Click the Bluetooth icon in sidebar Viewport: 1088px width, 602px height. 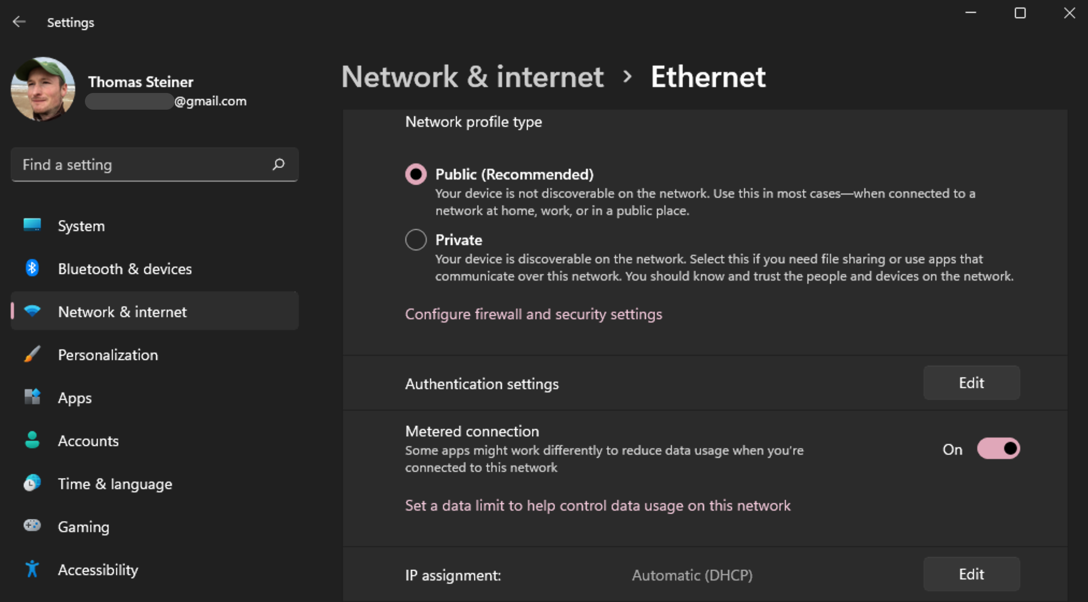[32, 268]
